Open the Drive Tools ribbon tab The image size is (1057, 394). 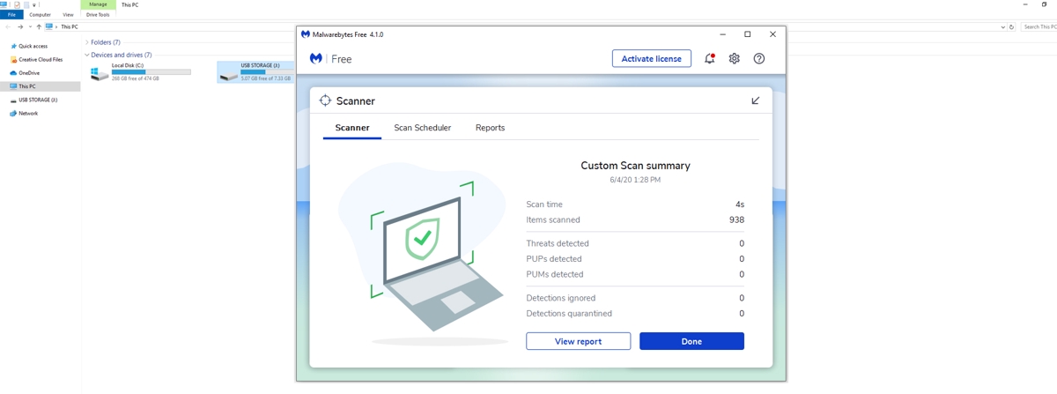click(x=98, y=15)
